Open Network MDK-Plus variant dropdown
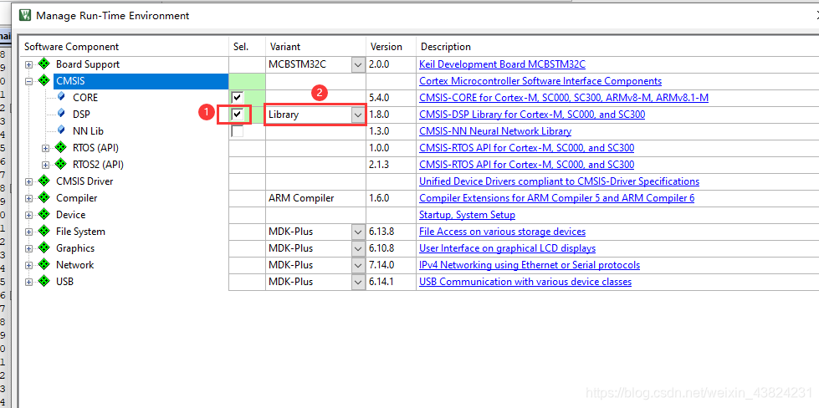 tap(358, 265)
